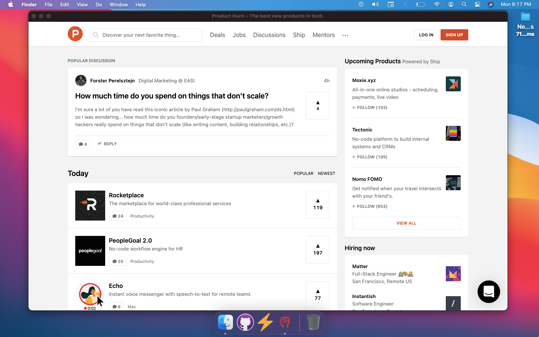Click VIEW ALL under Upcoming Products

point(406,223)
